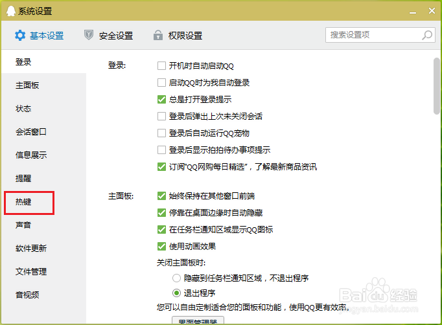Select 主面板 in the sidebar
This screenshot has width=442, height=325.
point(43,85)
